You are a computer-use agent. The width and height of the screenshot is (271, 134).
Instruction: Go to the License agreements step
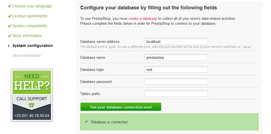point(30,16)
